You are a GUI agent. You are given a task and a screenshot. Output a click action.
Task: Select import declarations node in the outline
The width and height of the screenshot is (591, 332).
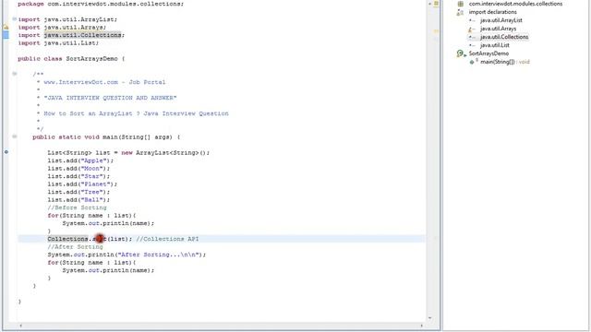[492, 12]
